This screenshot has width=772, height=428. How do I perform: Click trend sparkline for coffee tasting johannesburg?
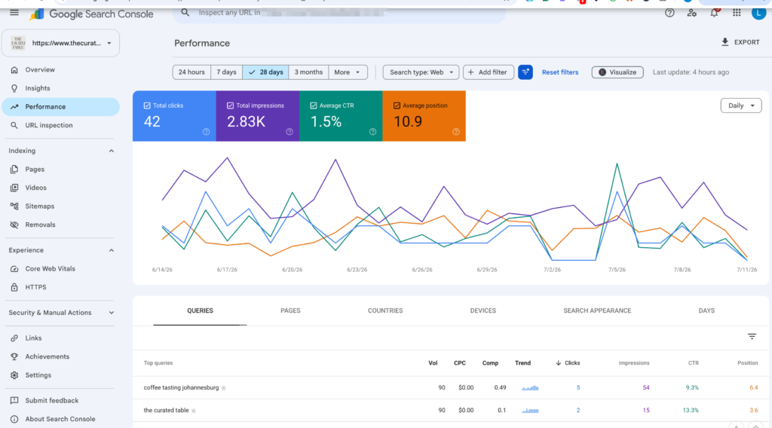530,388
